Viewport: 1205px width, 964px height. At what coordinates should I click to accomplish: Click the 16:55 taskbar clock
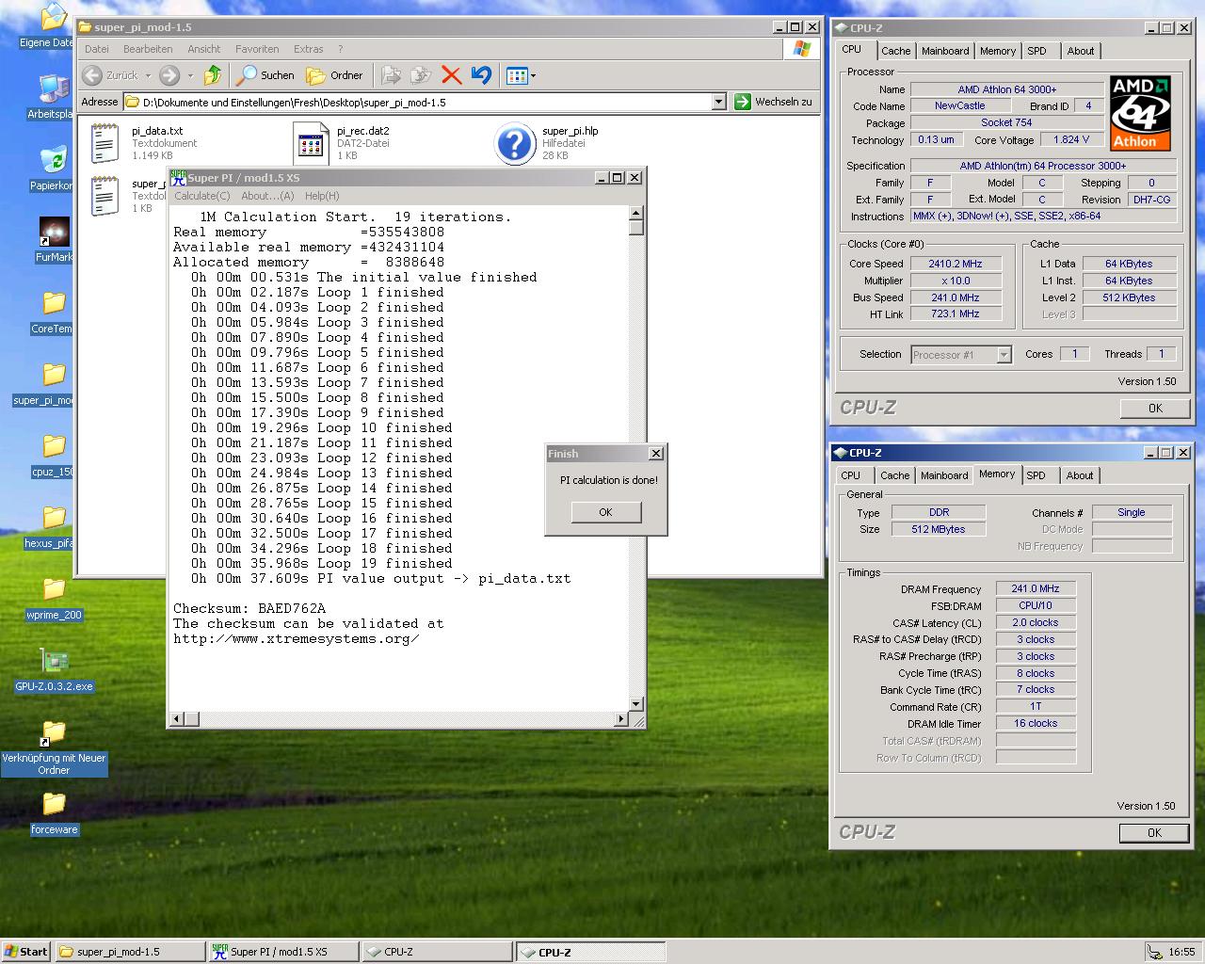point(1181,952)
